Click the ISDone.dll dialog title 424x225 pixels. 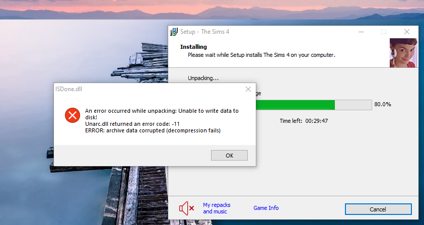pyautogui.click(x=68, y=89)
